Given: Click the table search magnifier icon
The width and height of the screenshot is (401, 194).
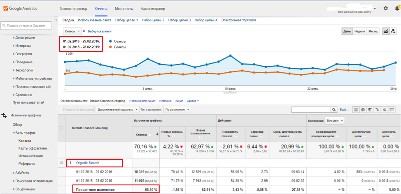Looking at the screenshot, I should coord(334,109).
